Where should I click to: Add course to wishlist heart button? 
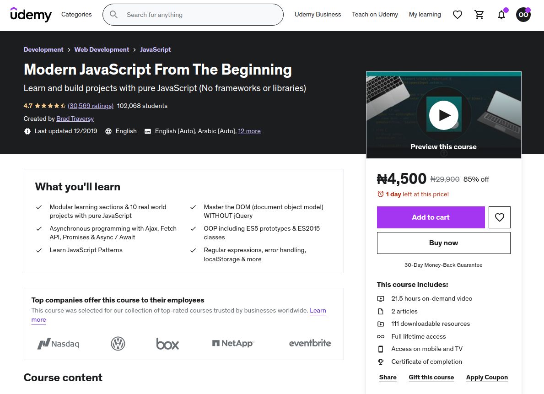(x=499, y=217)
